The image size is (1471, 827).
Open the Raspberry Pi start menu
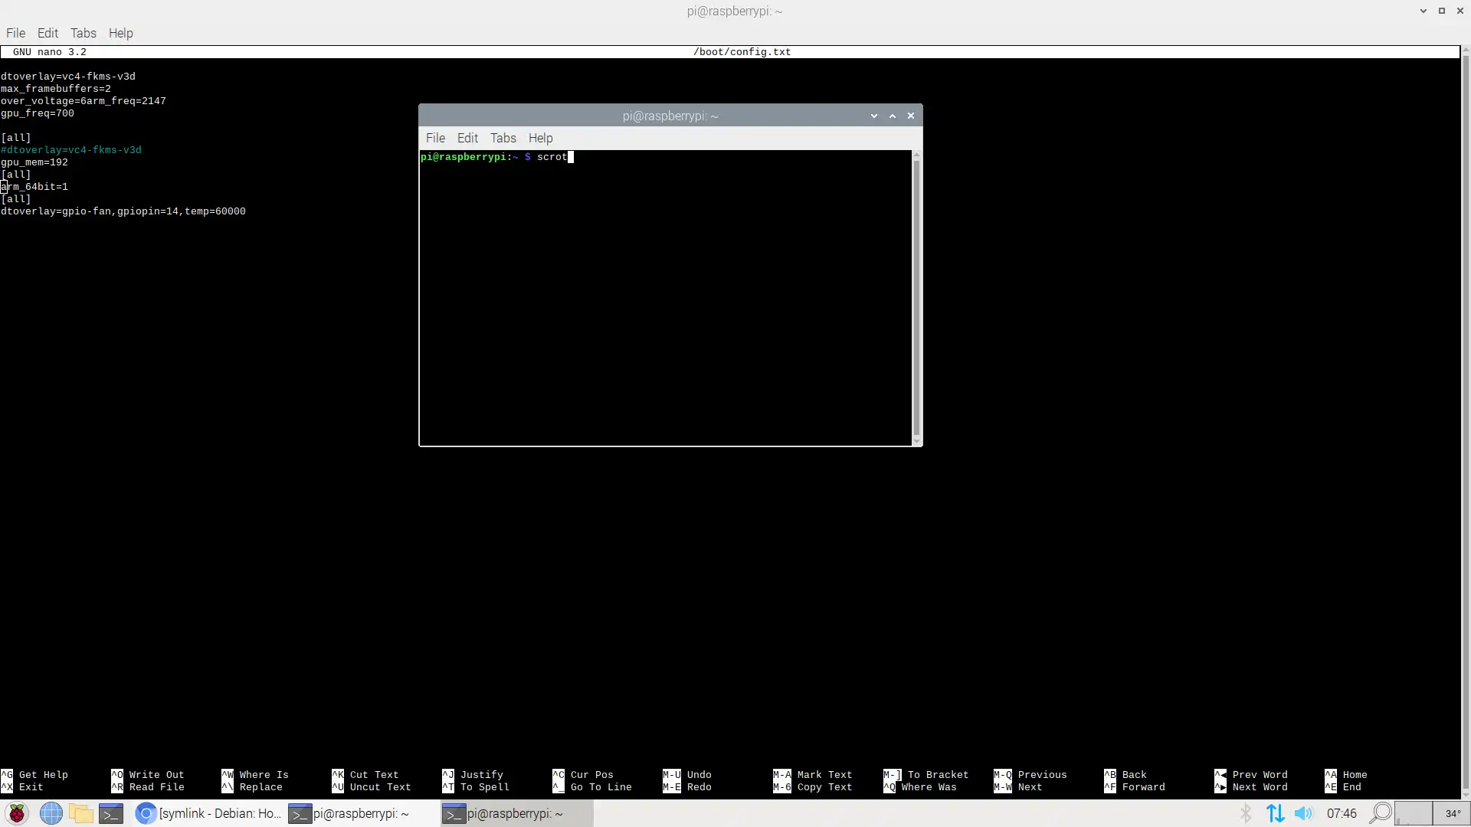click(16, 813)
